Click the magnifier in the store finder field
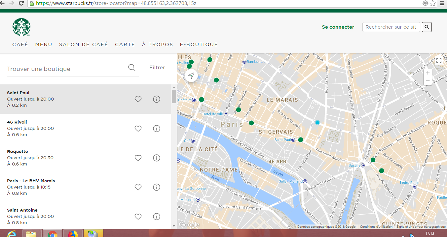The height and width of the screenshot is (237, 447). (131, 68)
